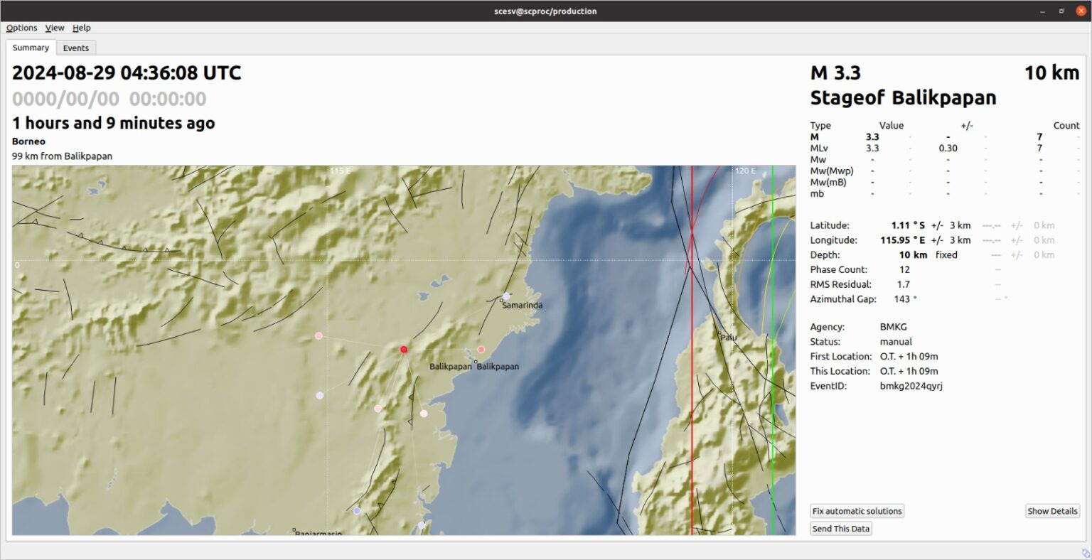The height and width of the screenshot is (560, 1092).
Task: Click the red epicenter marker on the map
Action: tap(404, 349)
